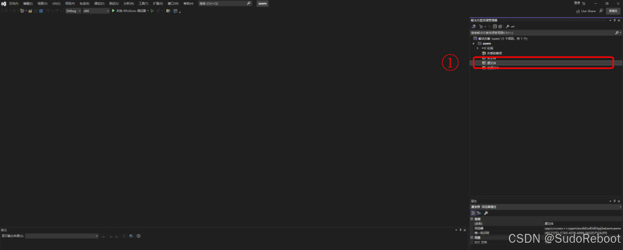Pin toggle on Properties panel header

click(x=615, y=201)
